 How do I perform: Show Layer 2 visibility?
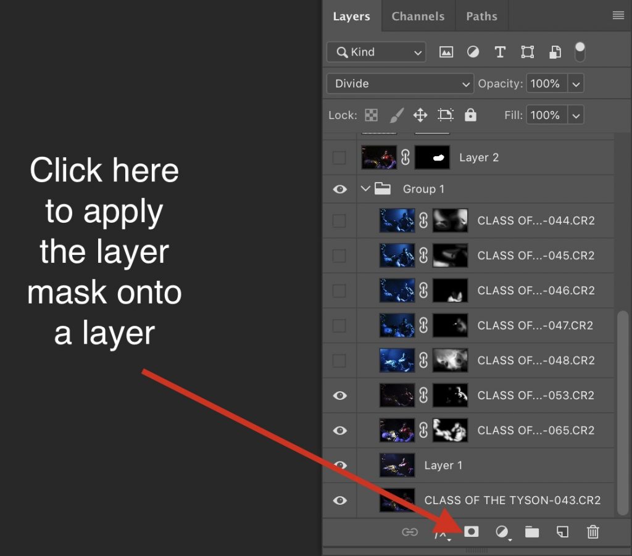pyautogui.click(x=339, y=157)
